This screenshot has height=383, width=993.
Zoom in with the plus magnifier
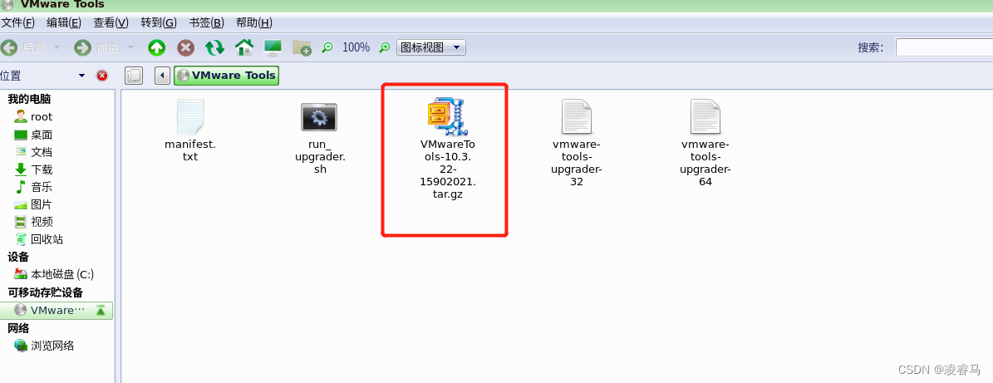(385, 47)
